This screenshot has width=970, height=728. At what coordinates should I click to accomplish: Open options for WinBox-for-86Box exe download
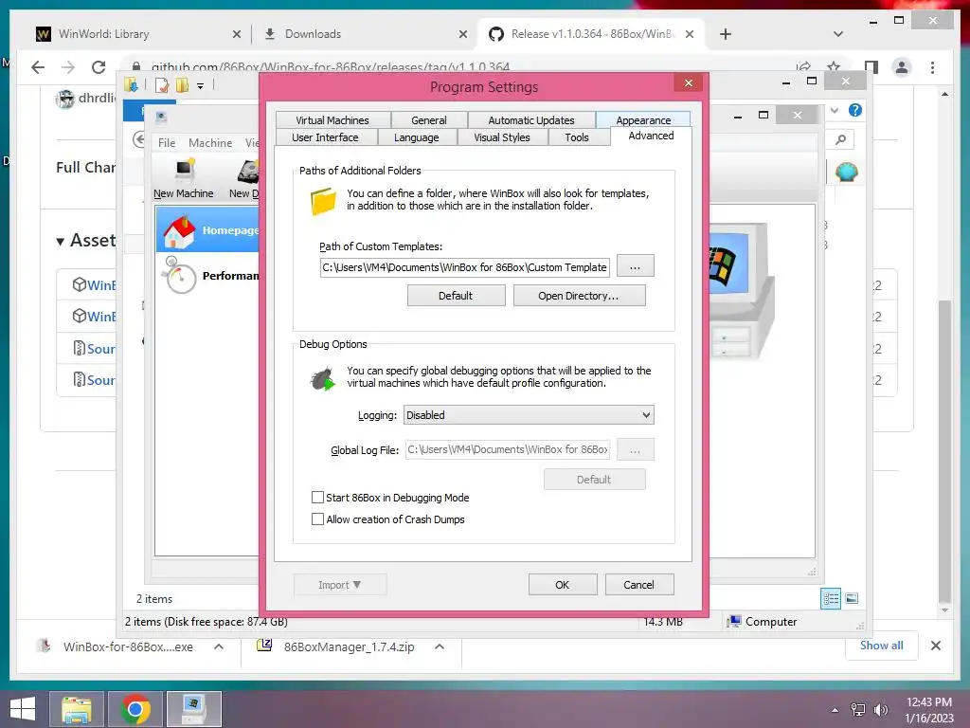click(219, 646)
